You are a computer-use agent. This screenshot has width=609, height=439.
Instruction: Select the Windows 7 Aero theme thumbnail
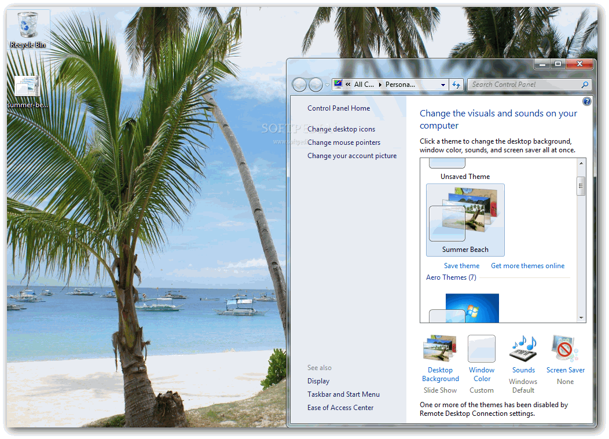[x=464, y=308]
